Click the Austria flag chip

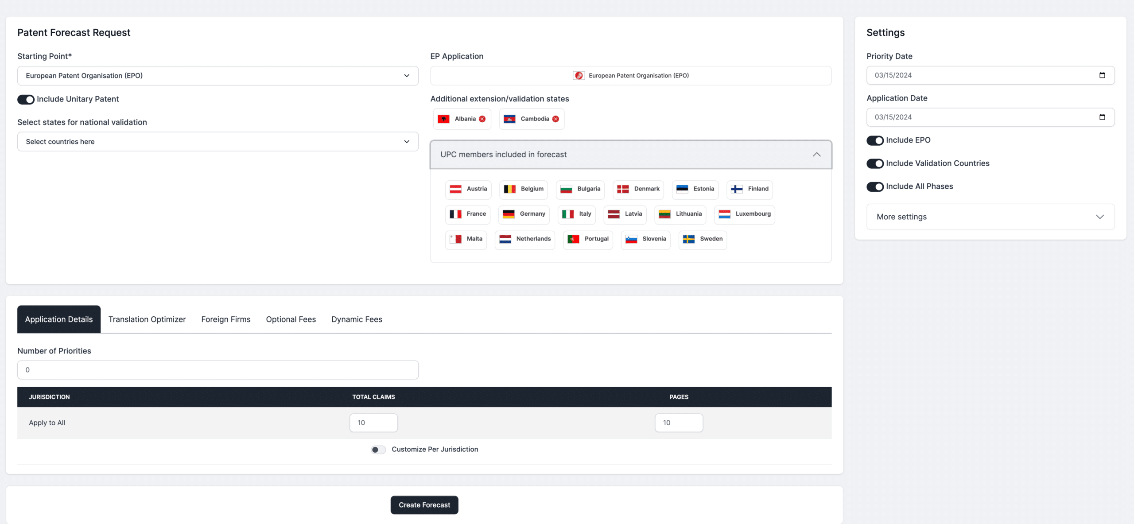coord(468,189)
